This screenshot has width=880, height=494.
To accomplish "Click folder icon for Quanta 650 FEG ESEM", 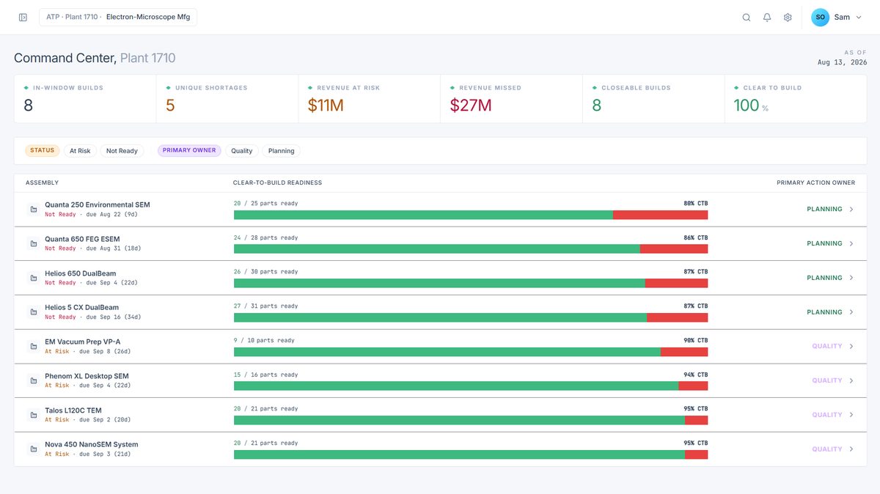I will (x=33, y=244).
